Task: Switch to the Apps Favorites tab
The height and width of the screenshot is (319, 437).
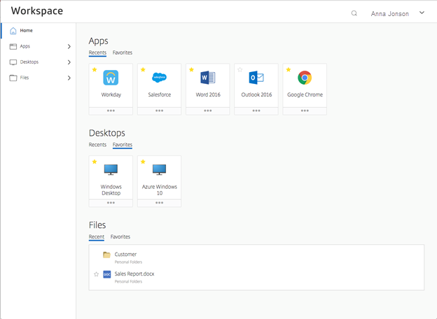Action: point(123,52)
